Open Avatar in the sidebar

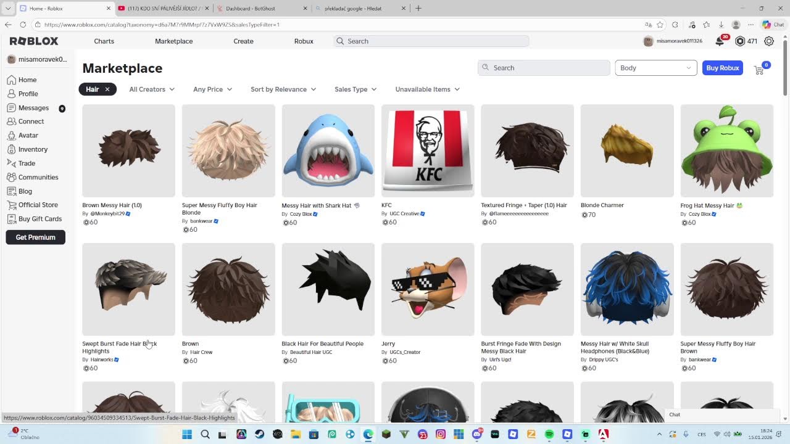pos(23,135)
